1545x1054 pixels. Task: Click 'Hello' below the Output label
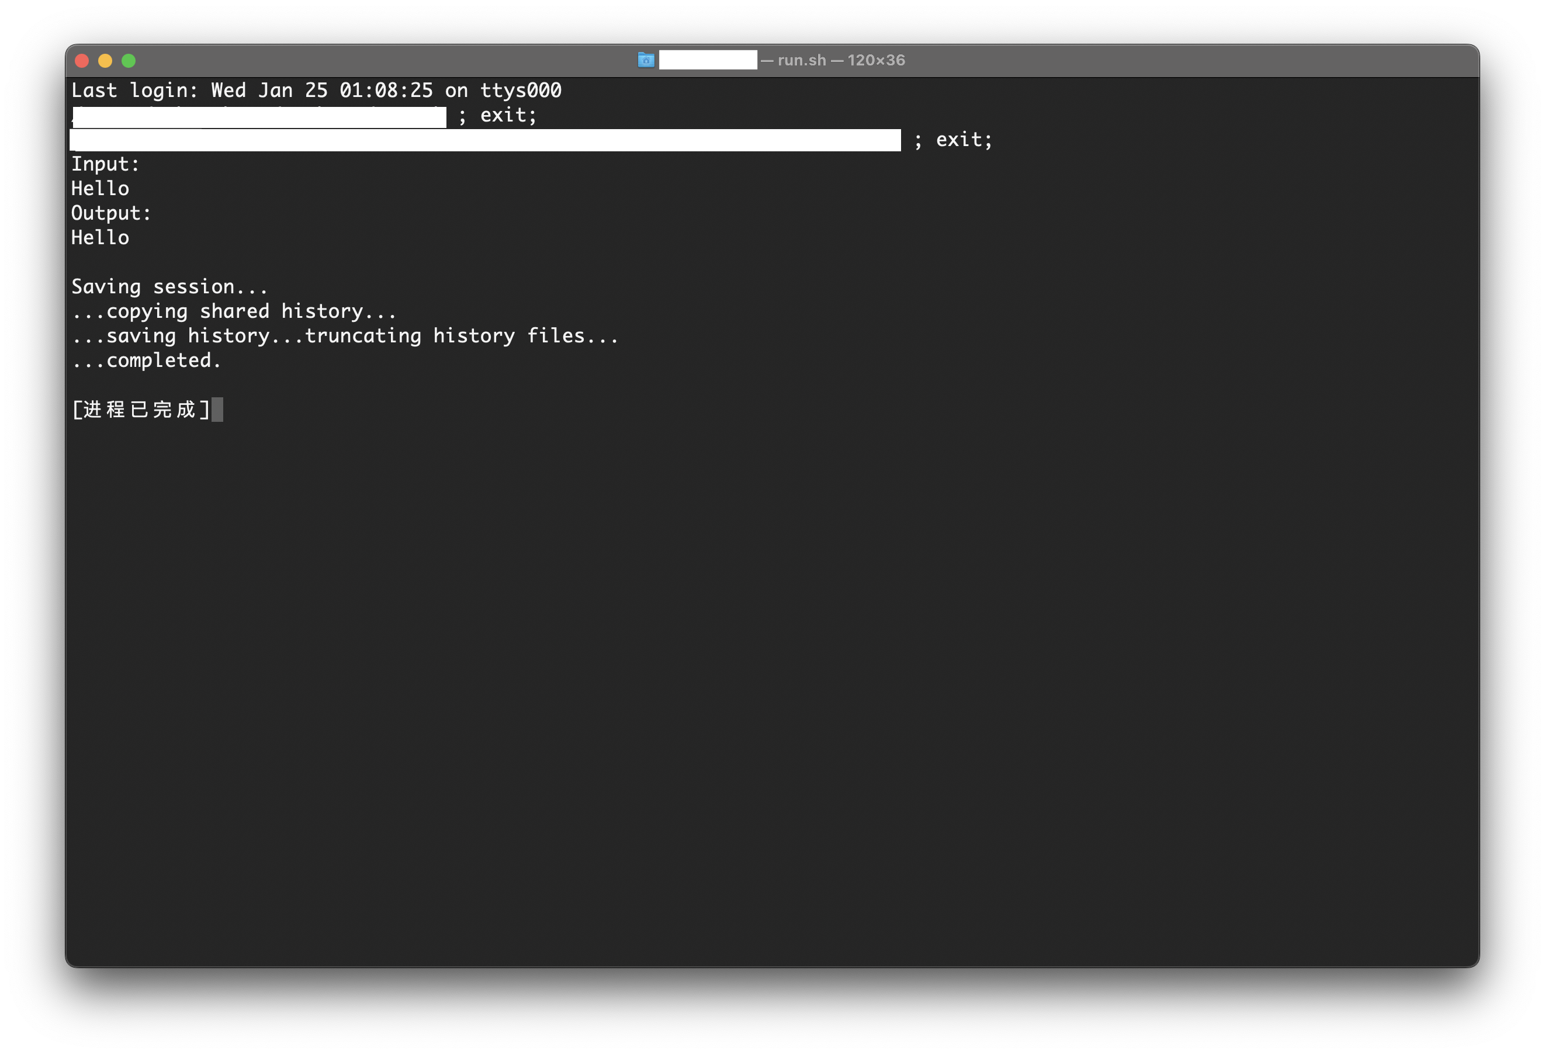[101, 238]
